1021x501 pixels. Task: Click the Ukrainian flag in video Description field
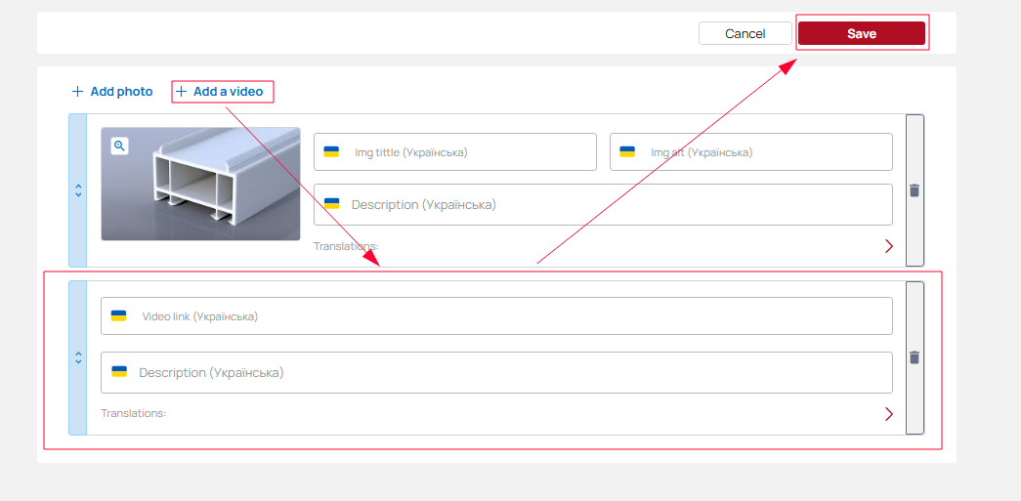click(118, 371)
